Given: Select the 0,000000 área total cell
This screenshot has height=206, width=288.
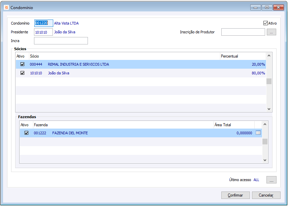Looking at the screenshot, I should click(244, 133).
